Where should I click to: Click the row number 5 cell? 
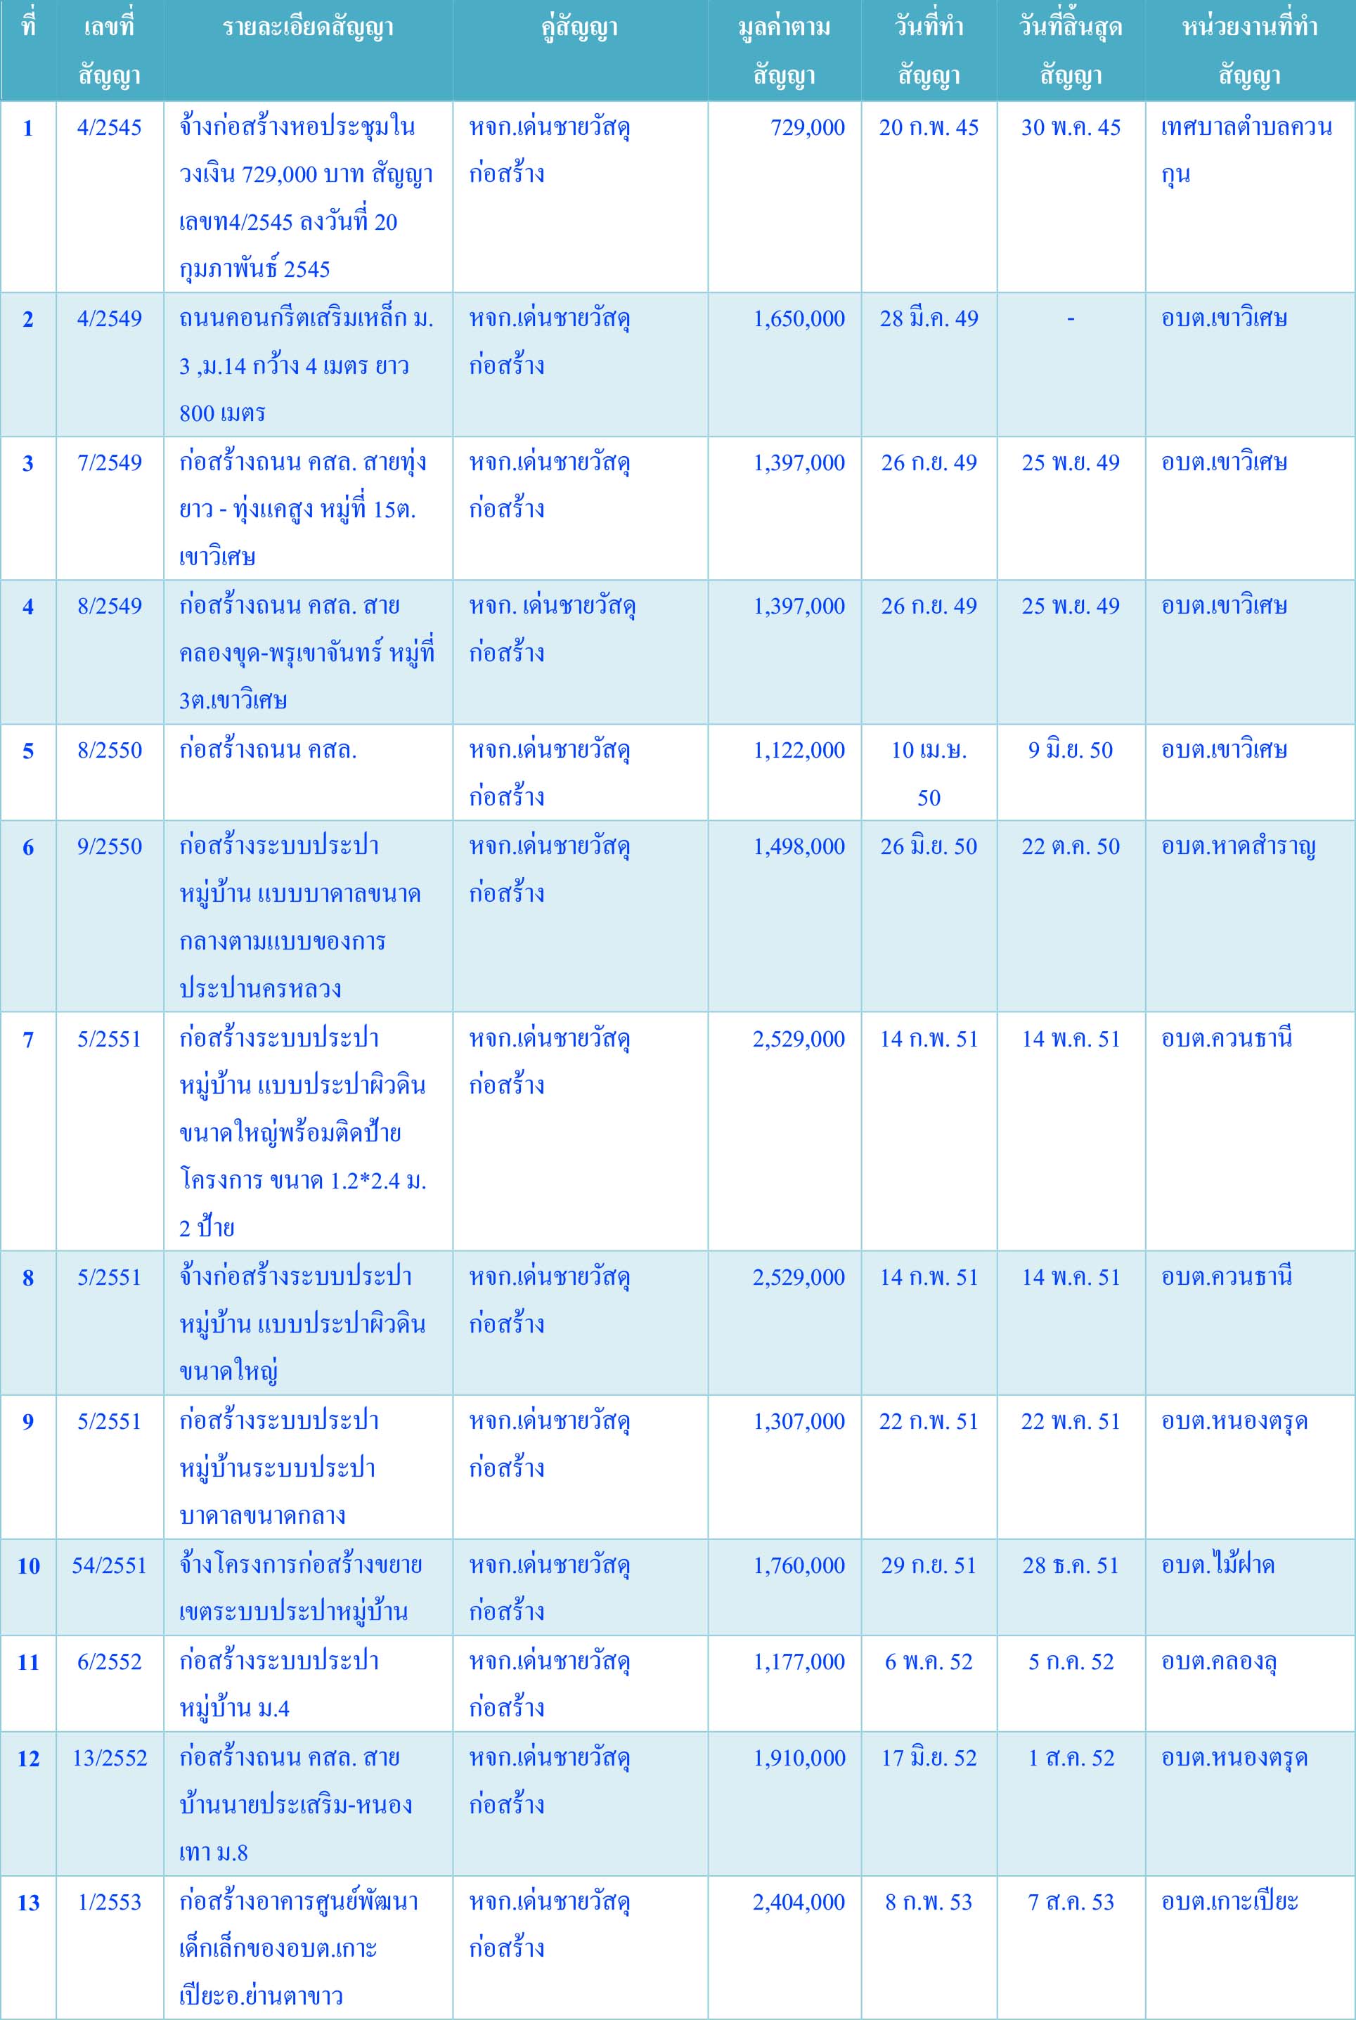(27, 751)
